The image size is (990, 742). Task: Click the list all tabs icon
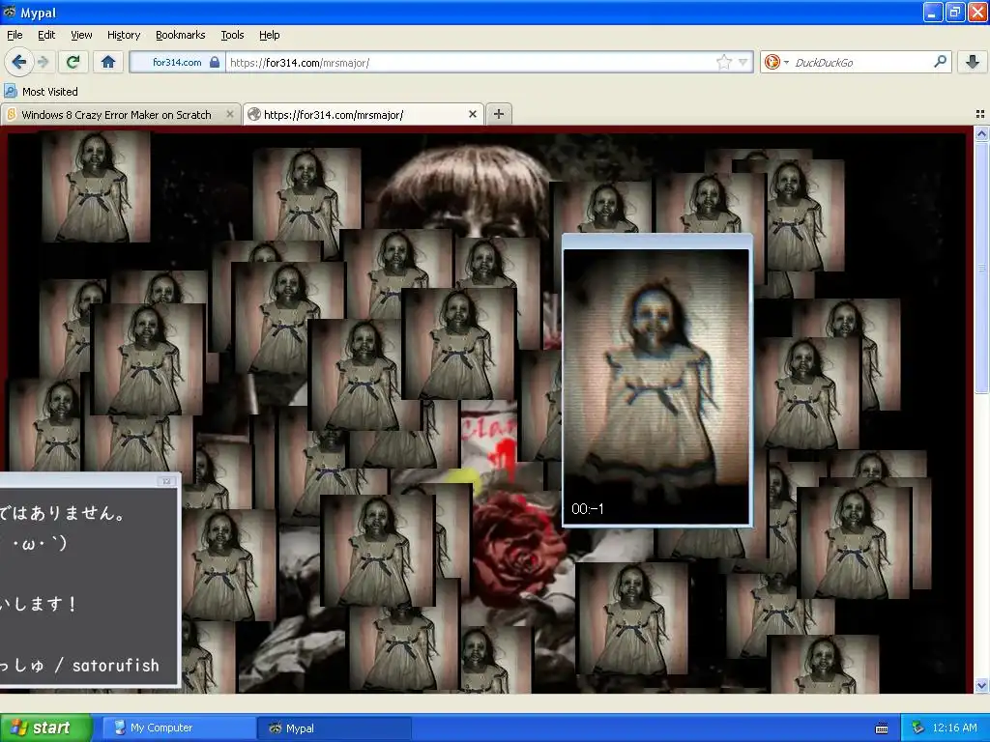click(x=980, y=114)
